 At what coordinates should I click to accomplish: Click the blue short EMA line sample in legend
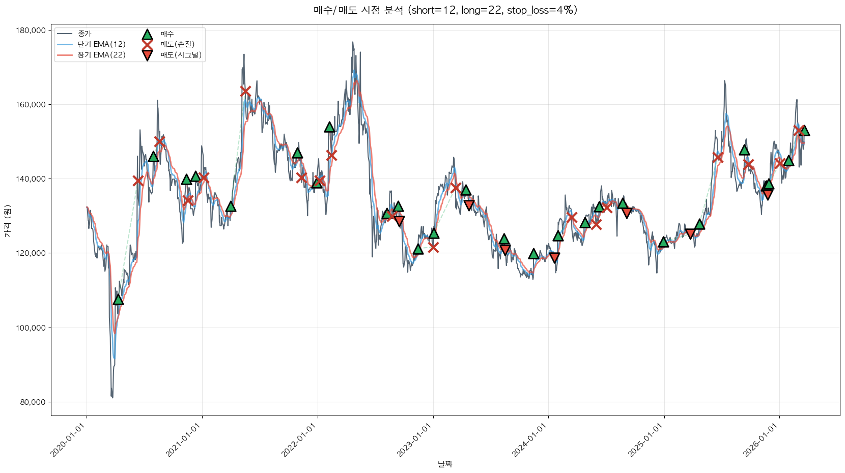coord(65,45)
